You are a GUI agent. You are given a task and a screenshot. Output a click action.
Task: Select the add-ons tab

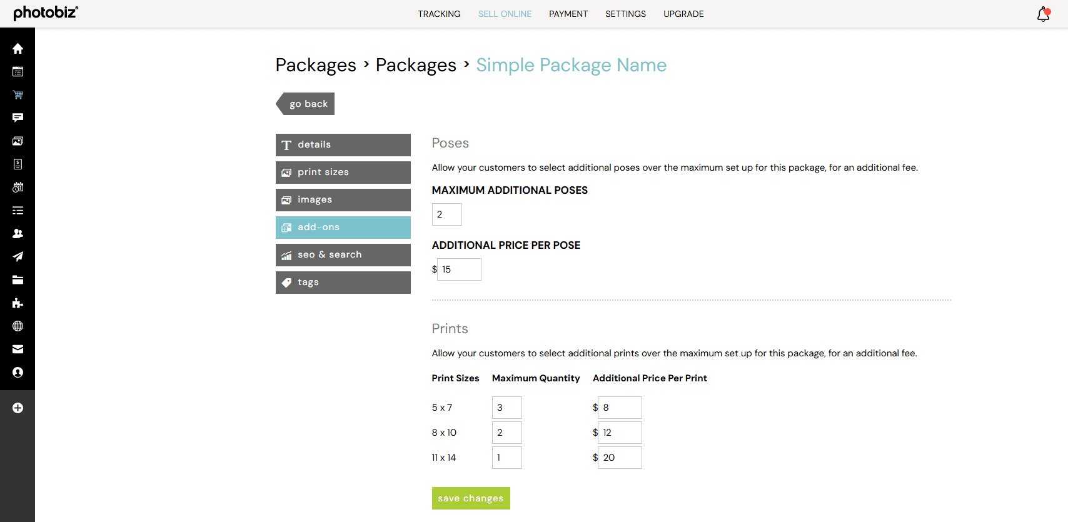click(343, 228)
